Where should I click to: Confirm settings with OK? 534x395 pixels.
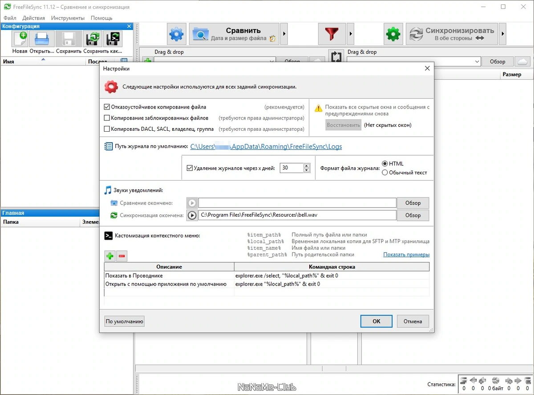(x=376, y=321)
